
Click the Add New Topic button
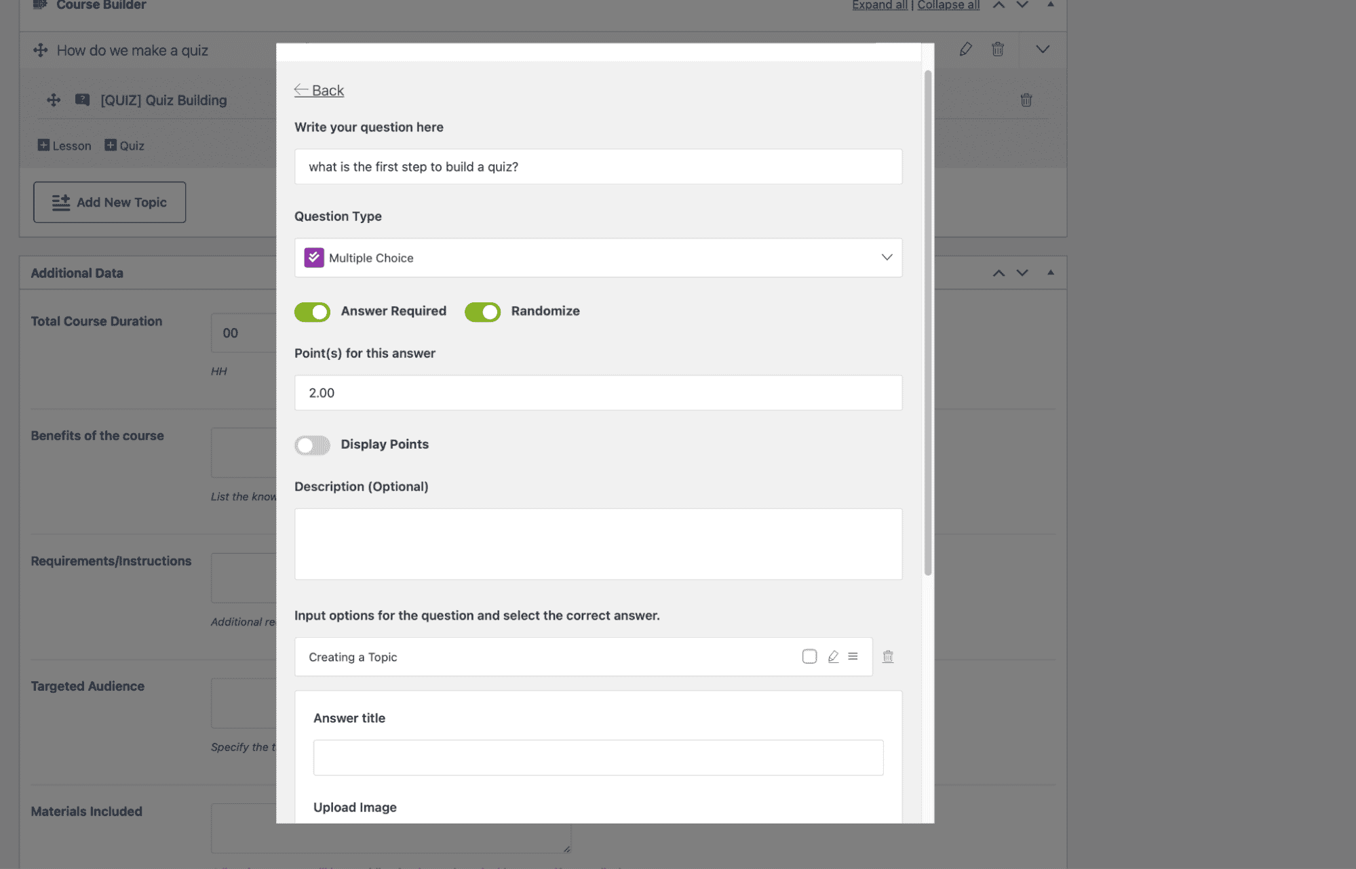[x=109, y=203]
